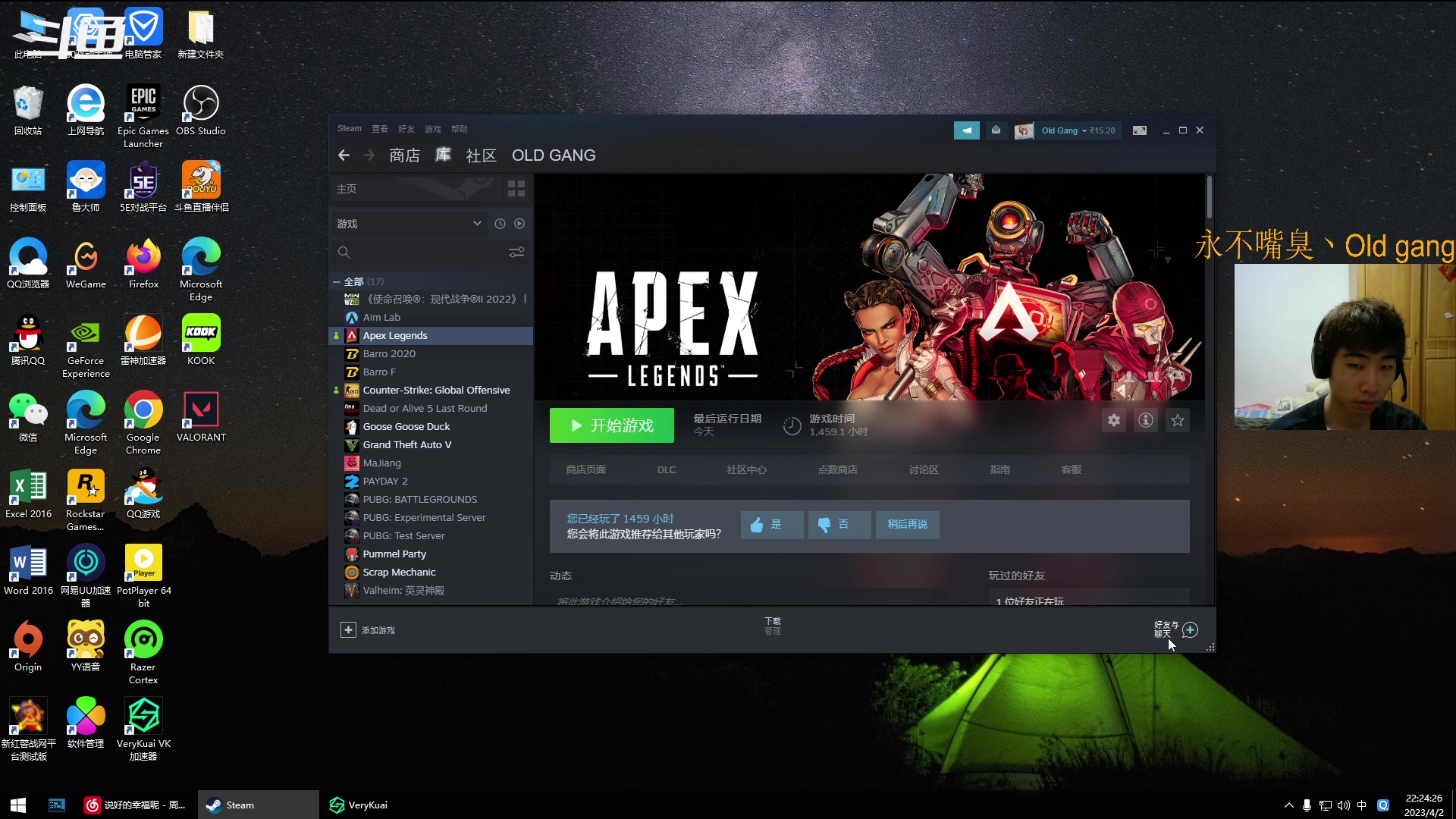Open GeForce Experience desktop icon

pyautogui.click(x=86, y=346)
